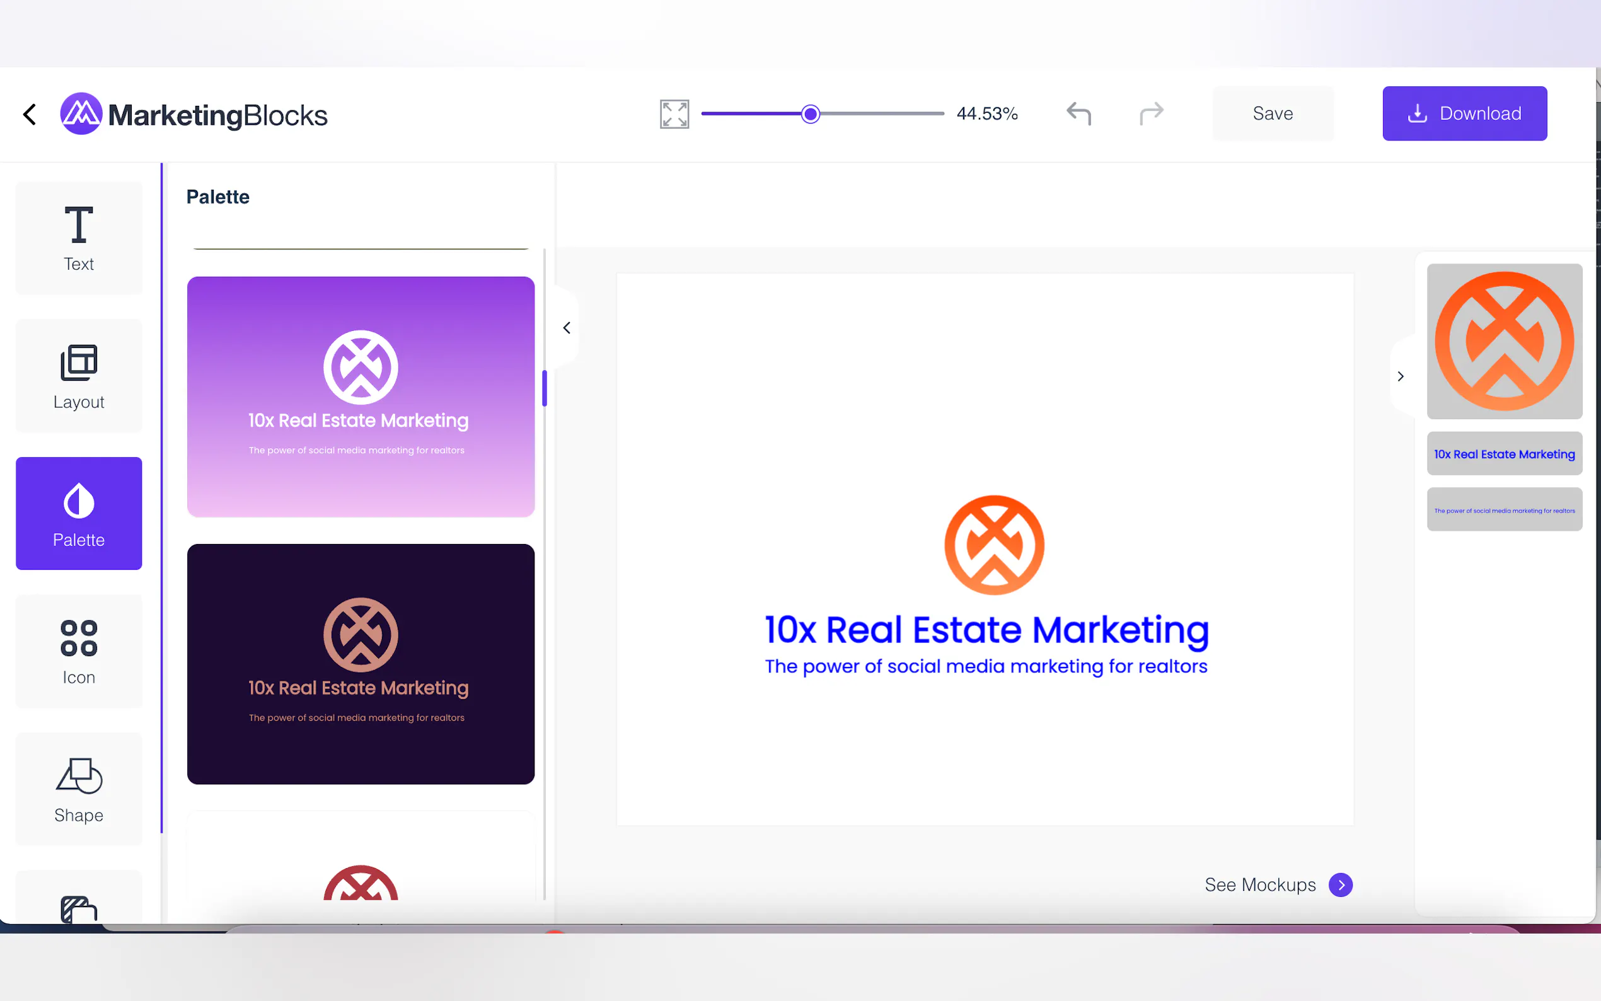Viewport: 1601px width, 1001px height.
Task: Click the back arrow beside MarketingBlocks logo
Action: 30,114
